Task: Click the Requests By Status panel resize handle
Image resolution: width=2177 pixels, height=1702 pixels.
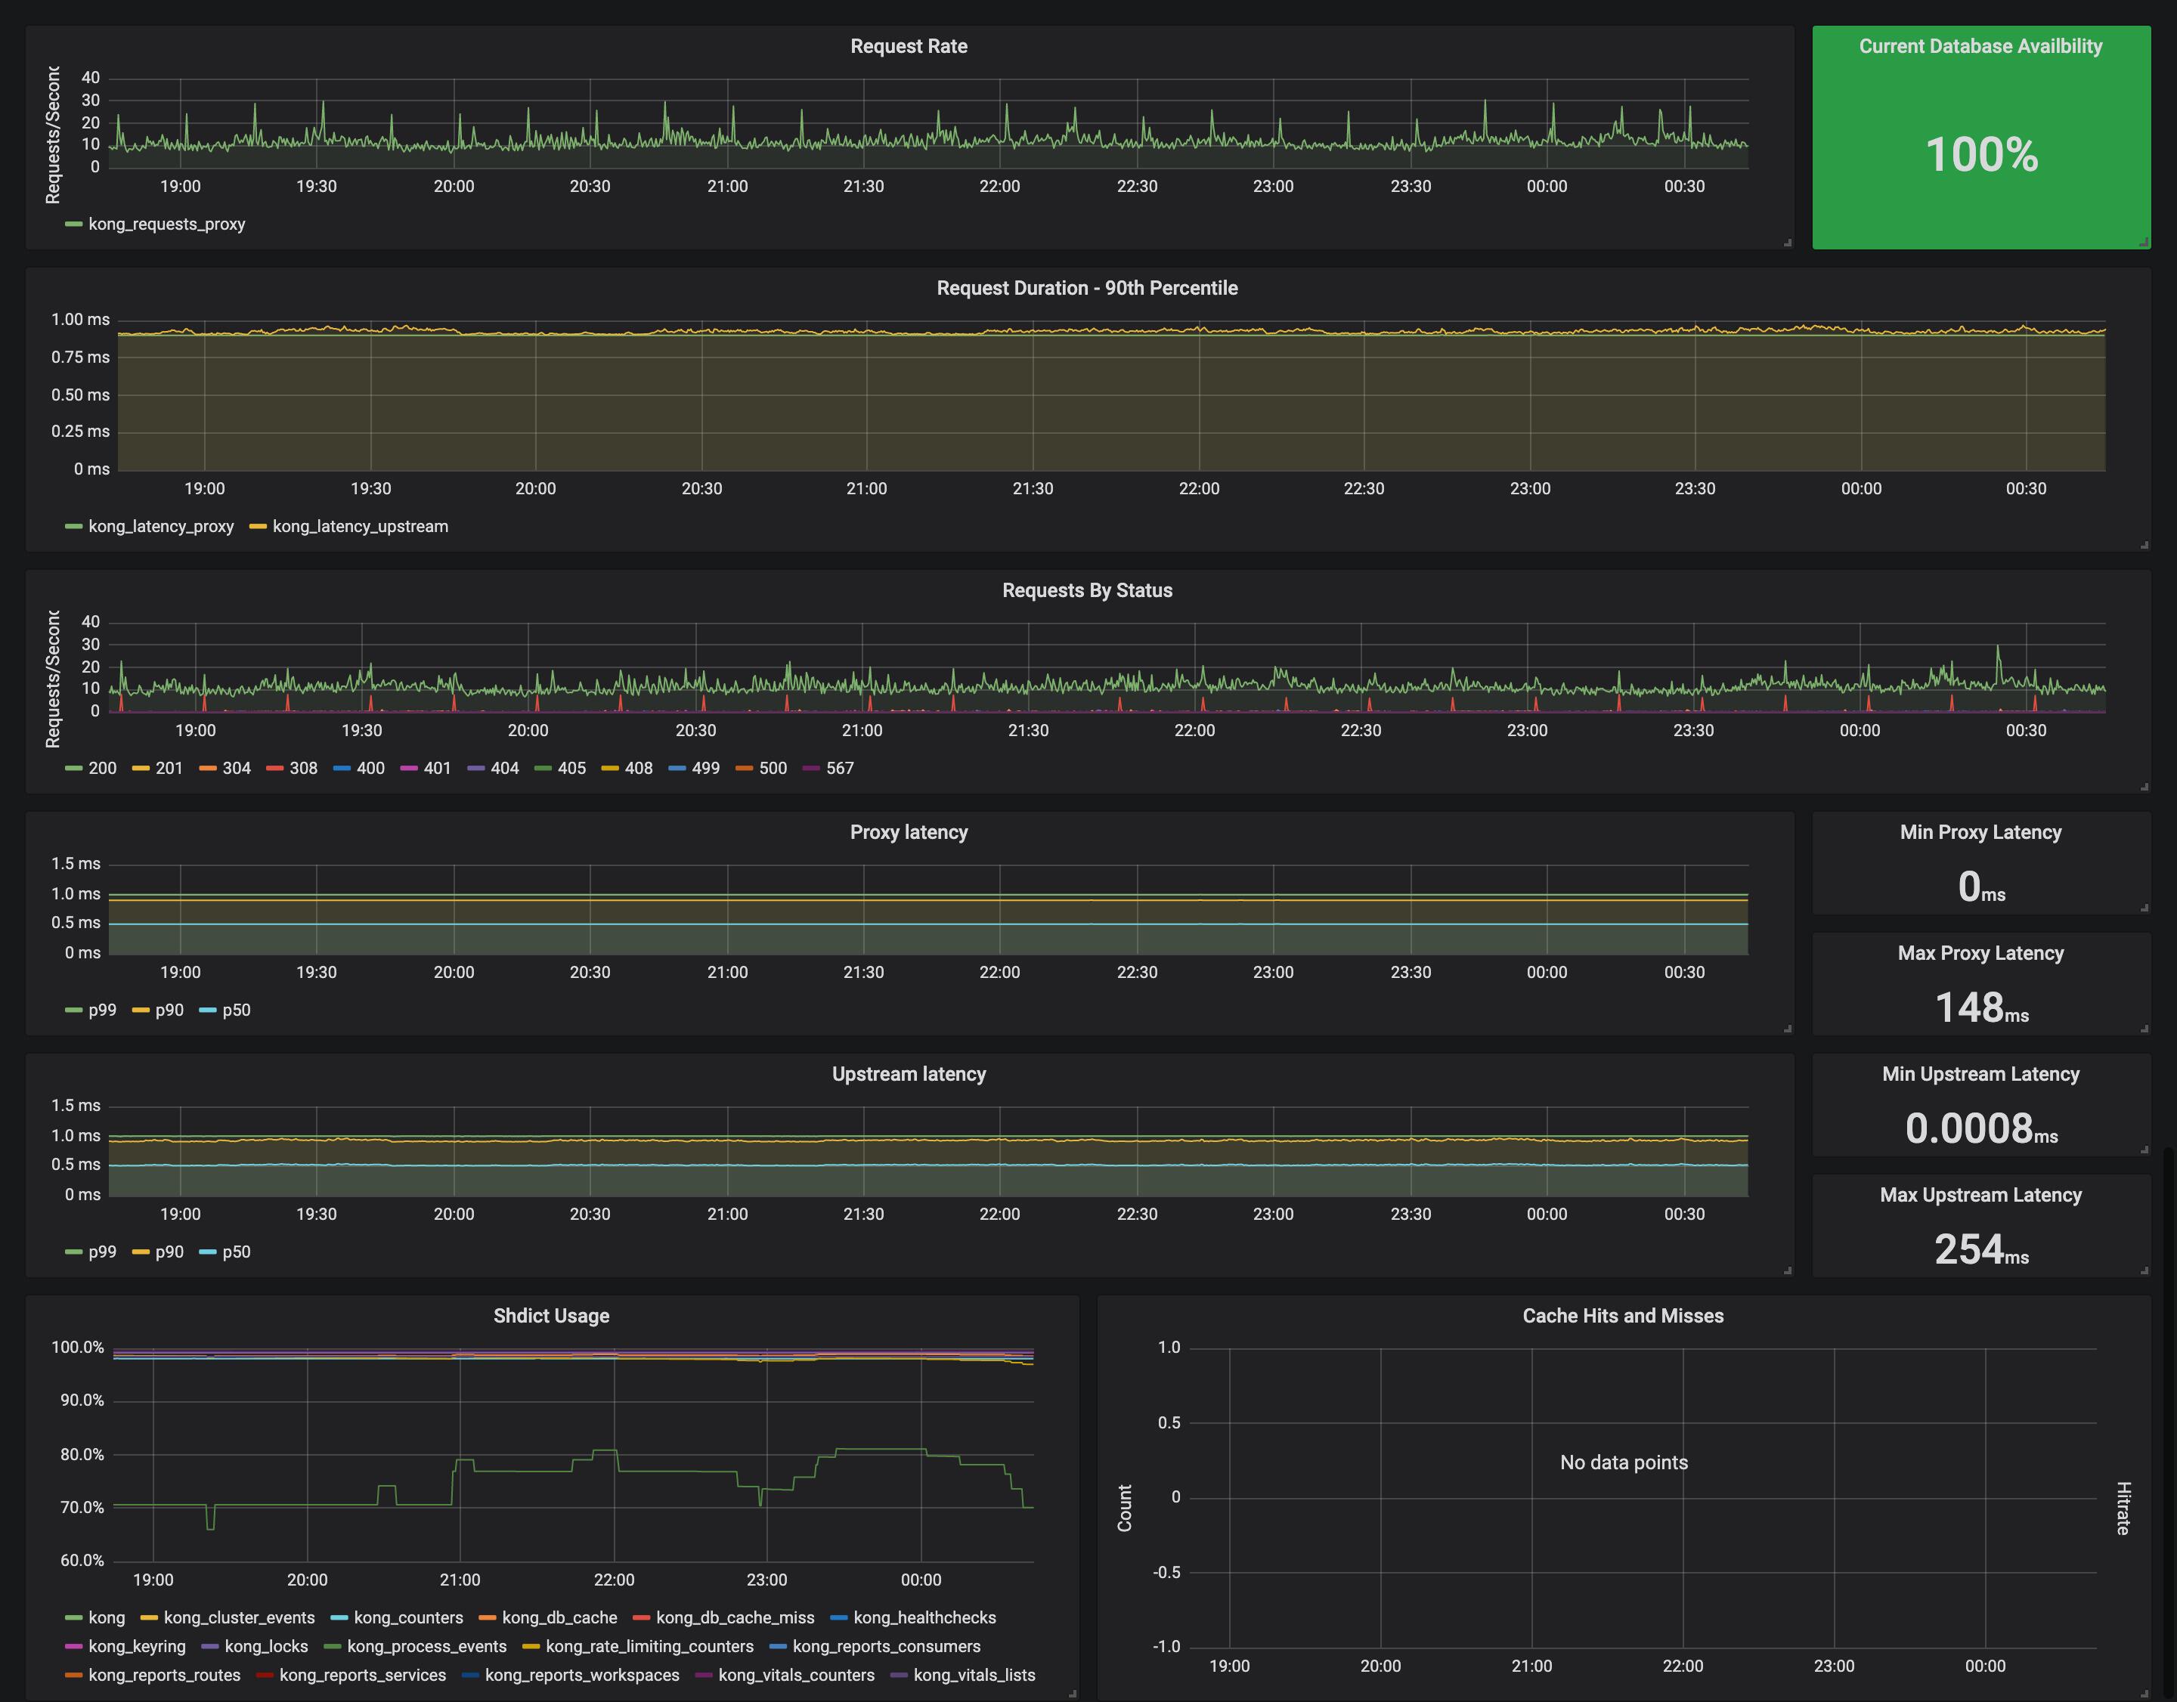Action: 2143,788
